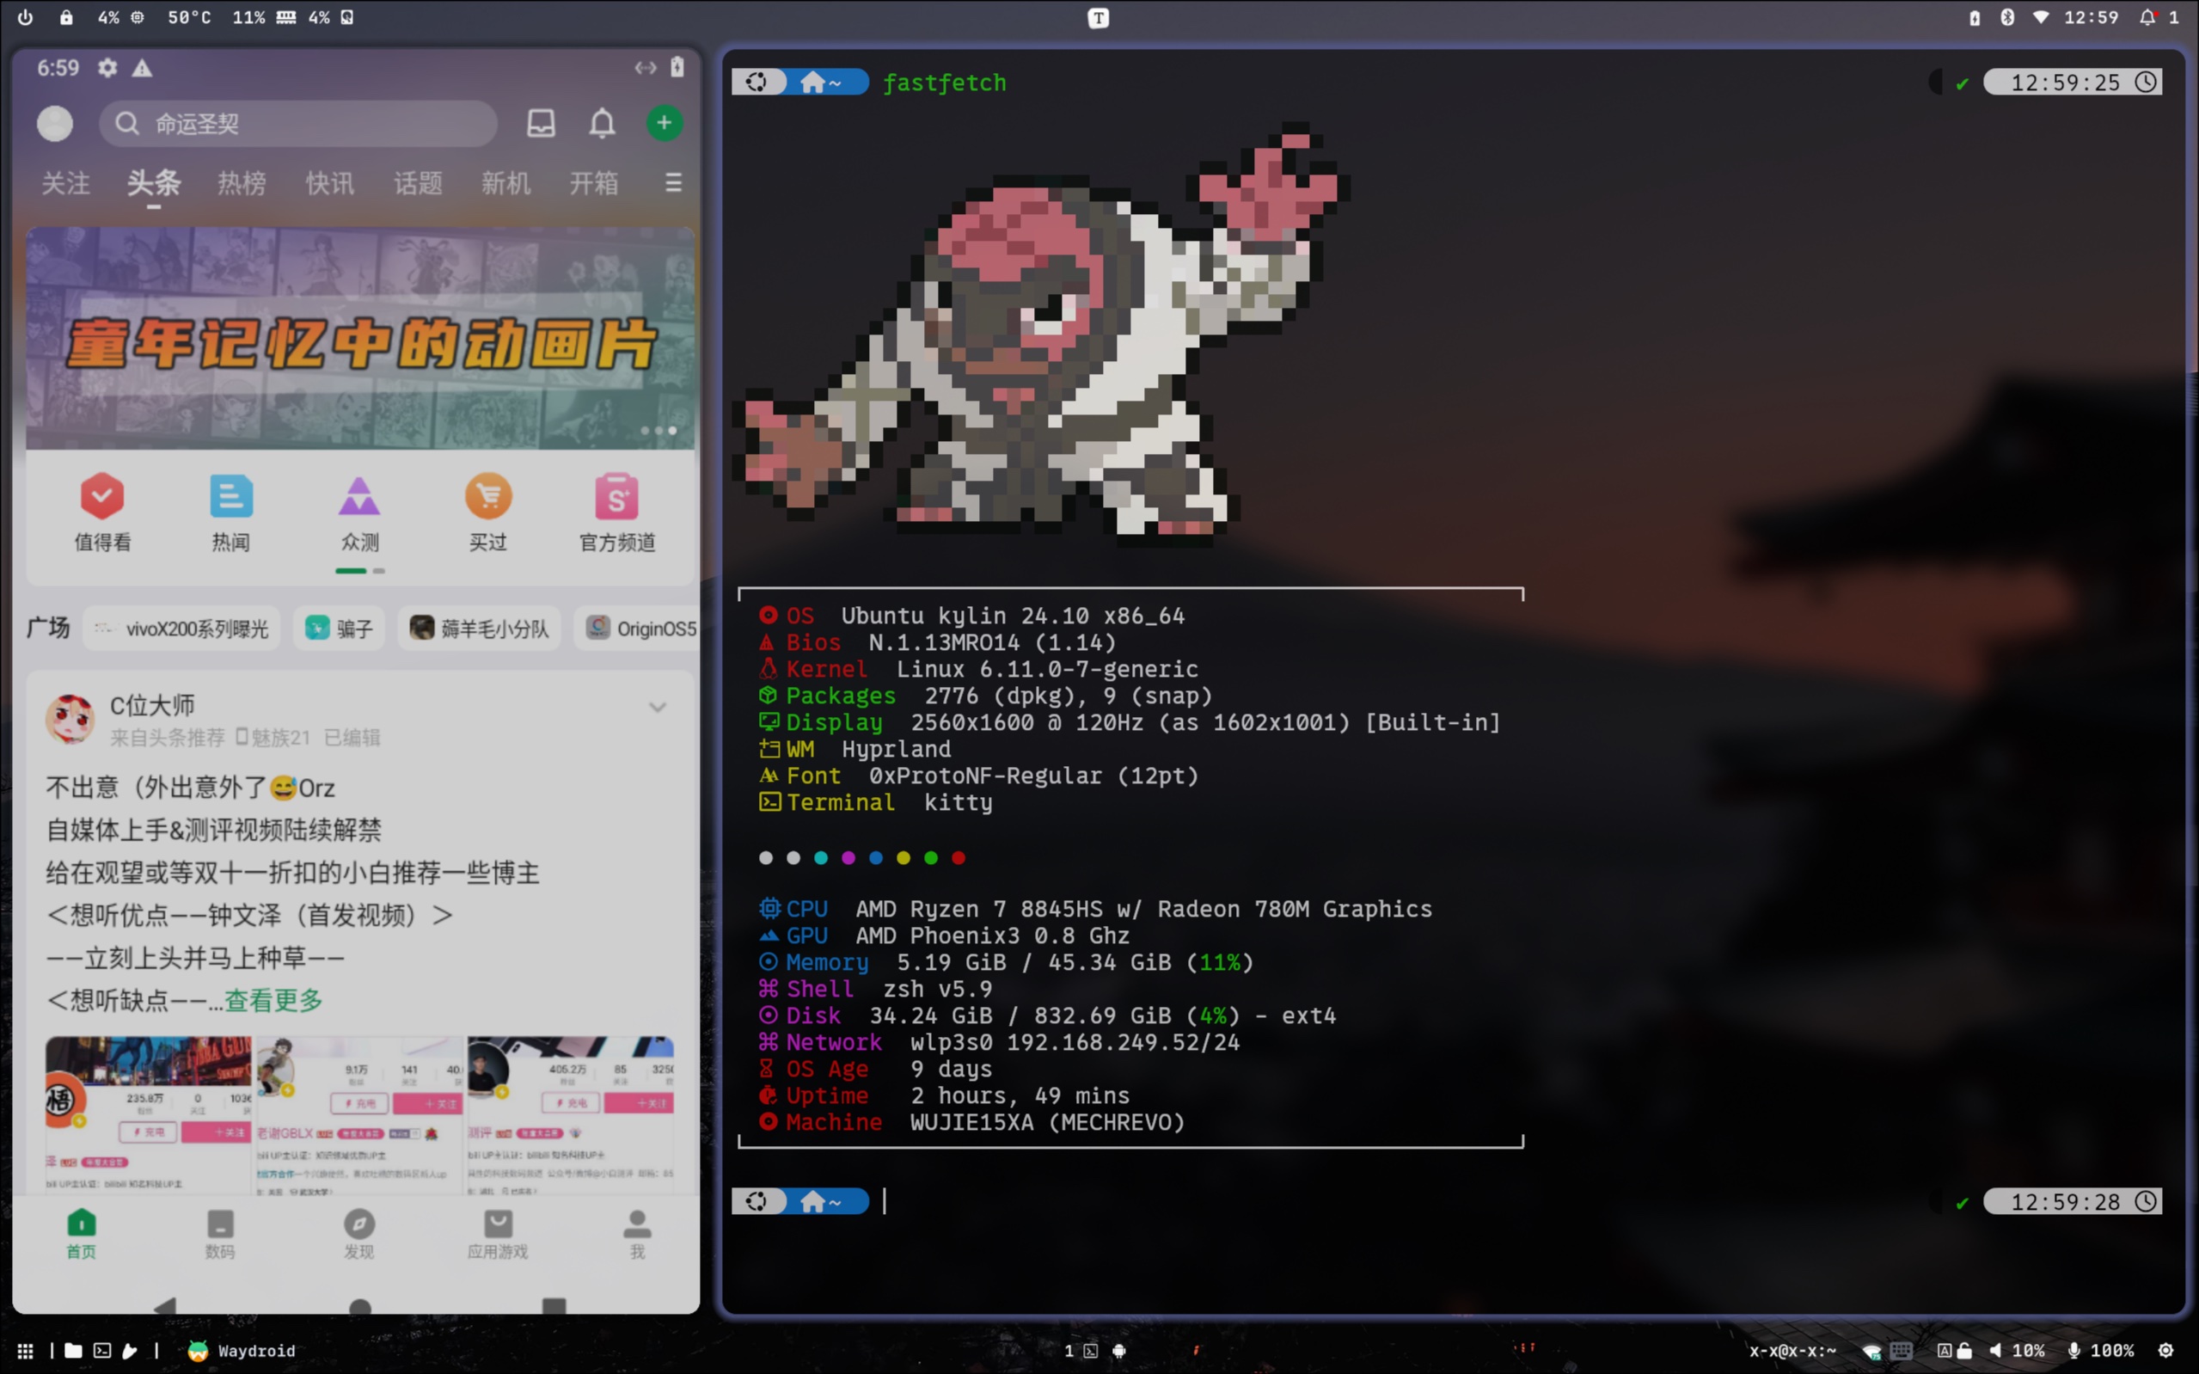Open the 童年记忆中的动画片 banner

(360, 338)
